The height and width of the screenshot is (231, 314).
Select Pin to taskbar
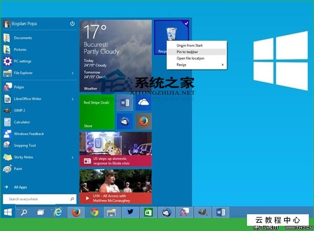tap(188, 52)
